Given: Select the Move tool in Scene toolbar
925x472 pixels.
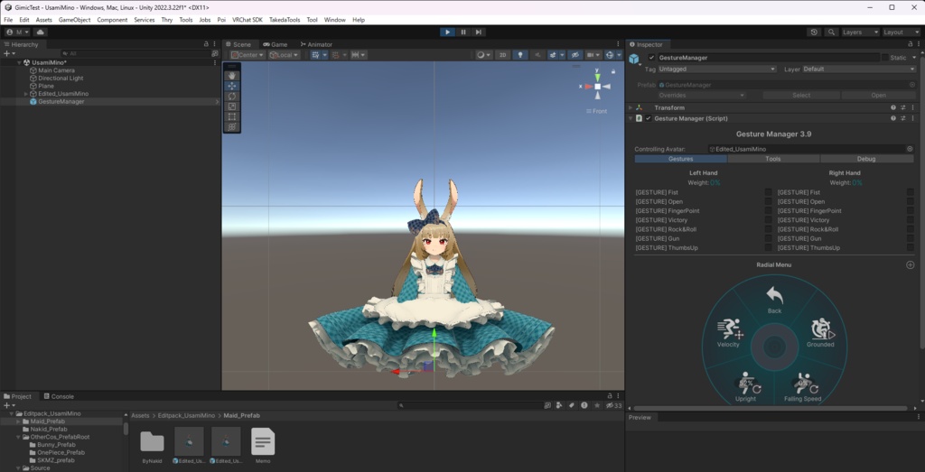Looking at the screenshot, I should (x=232, y=86).
